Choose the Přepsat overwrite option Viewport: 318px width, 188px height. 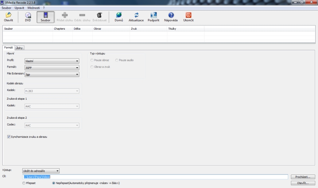click(24, 183)
